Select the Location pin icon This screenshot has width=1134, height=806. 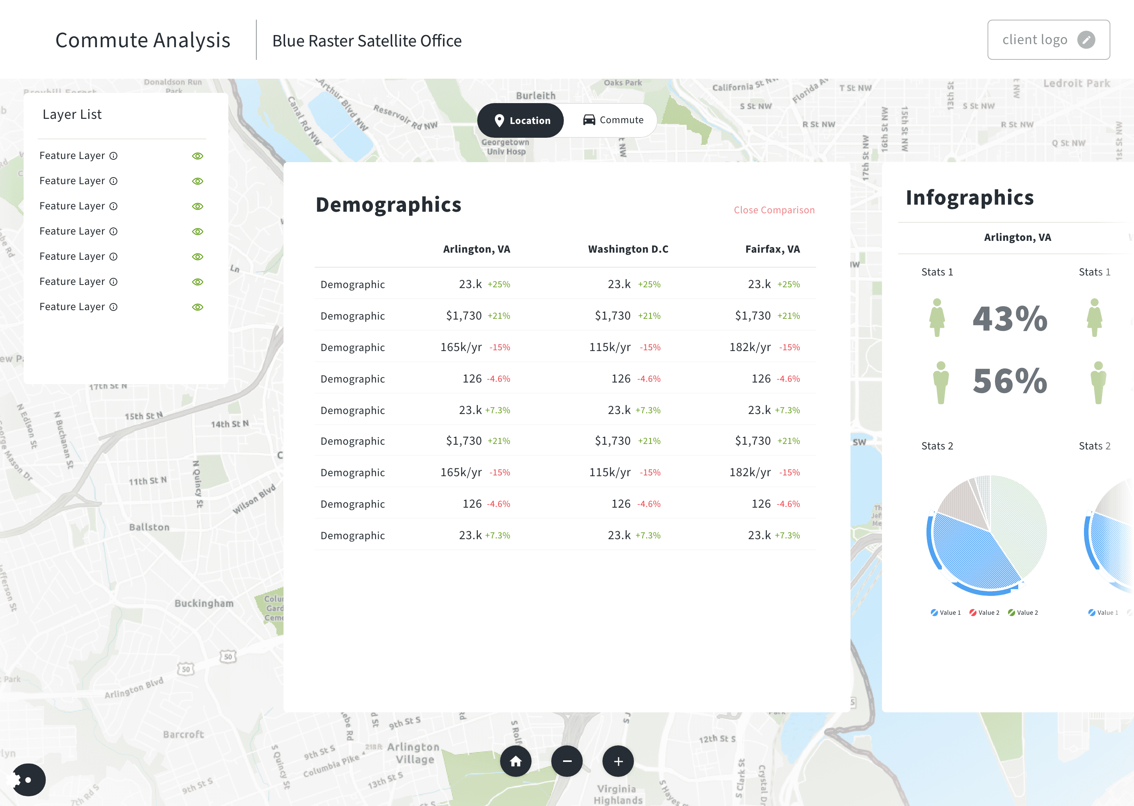pos(500,120)
